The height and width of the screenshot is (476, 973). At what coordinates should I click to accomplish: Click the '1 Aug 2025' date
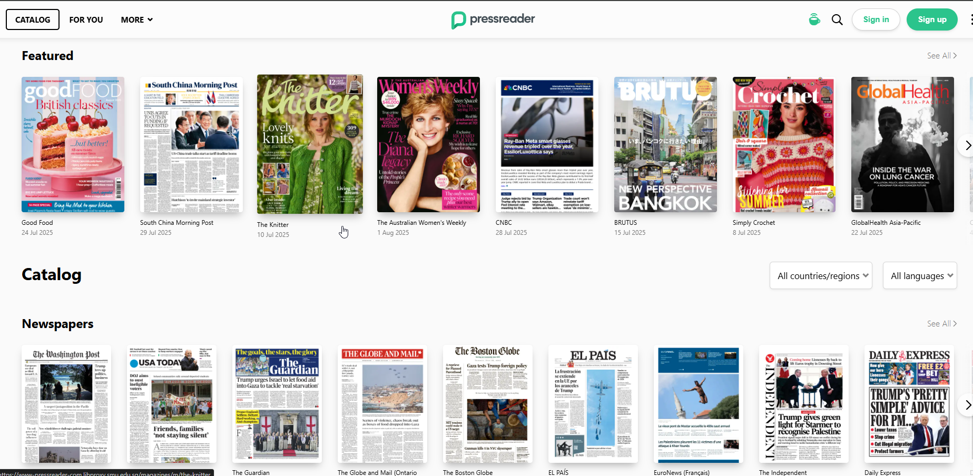pos(393,233)
